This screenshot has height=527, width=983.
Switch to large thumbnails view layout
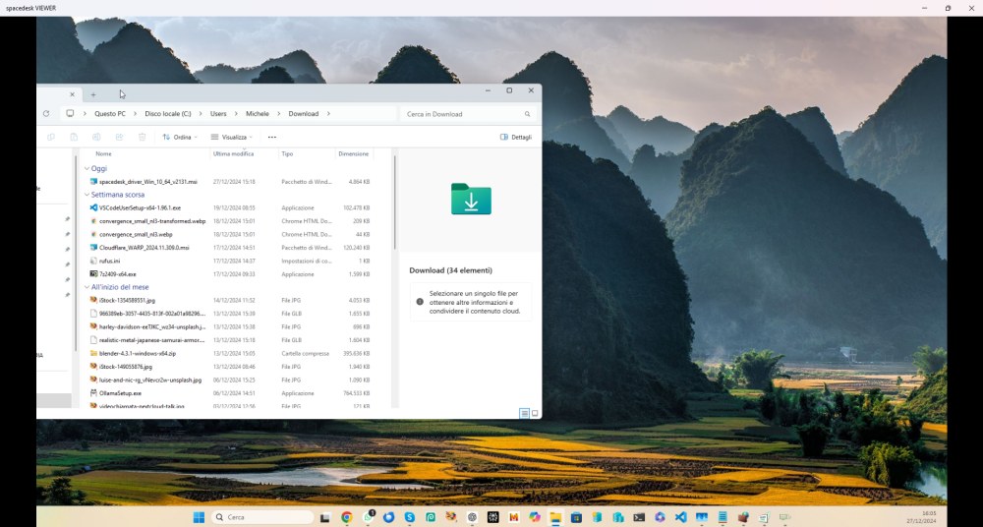[x=535, y=414]
